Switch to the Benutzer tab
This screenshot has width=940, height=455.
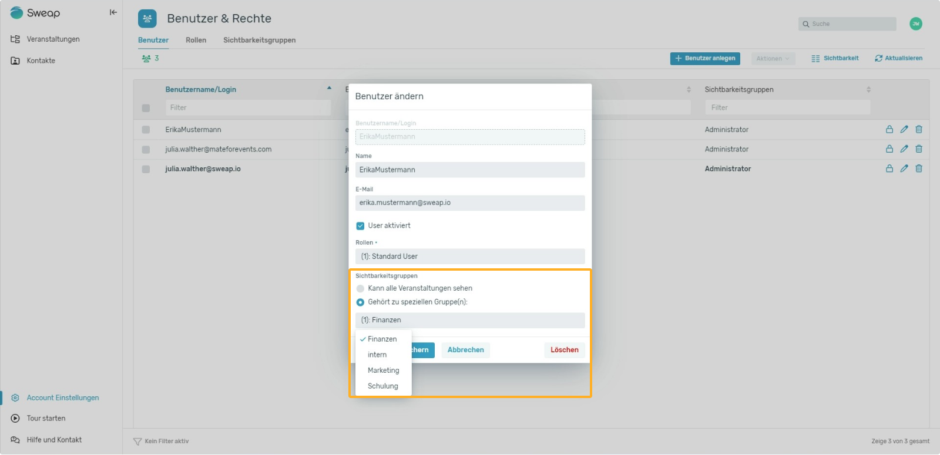[153, 40]
